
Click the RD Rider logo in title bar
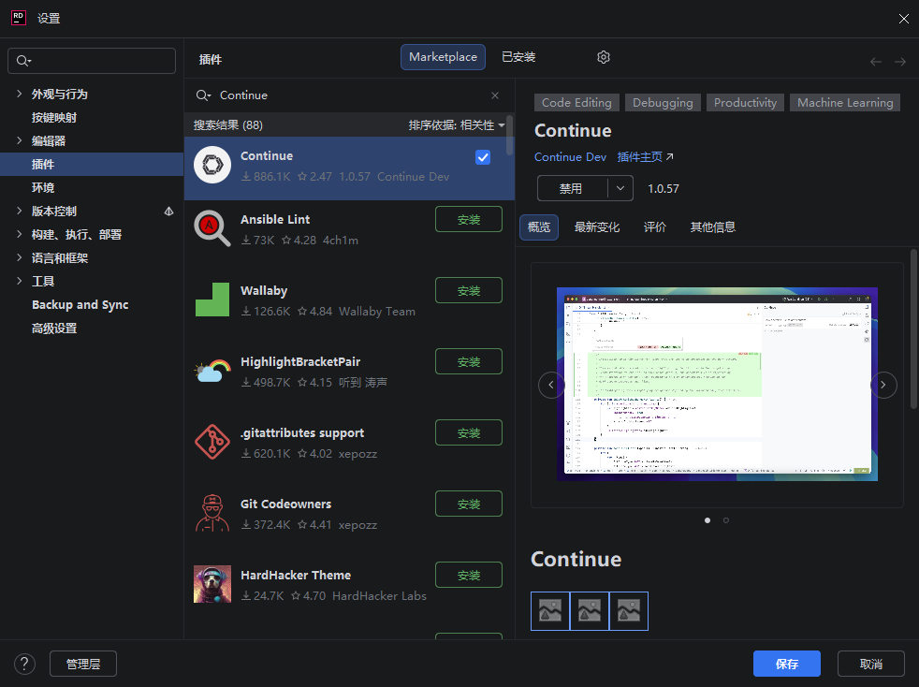point(19,18)
